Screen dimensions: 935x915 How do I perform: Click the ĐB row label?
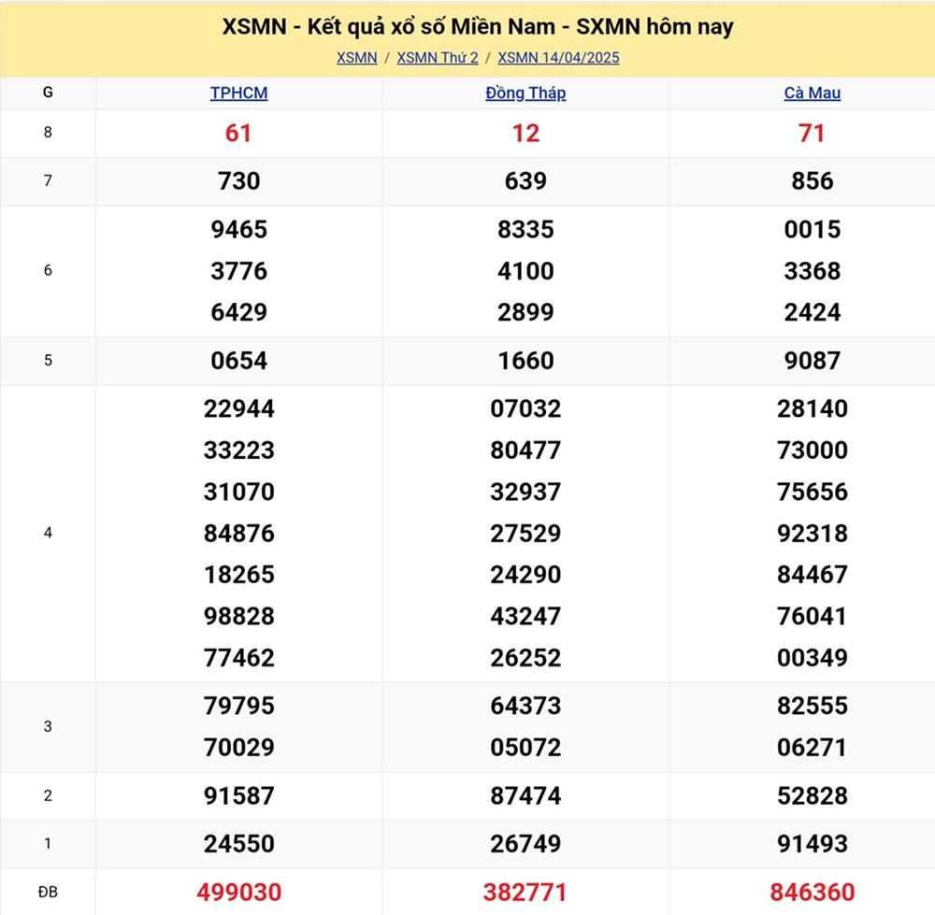tap(48, 893)
